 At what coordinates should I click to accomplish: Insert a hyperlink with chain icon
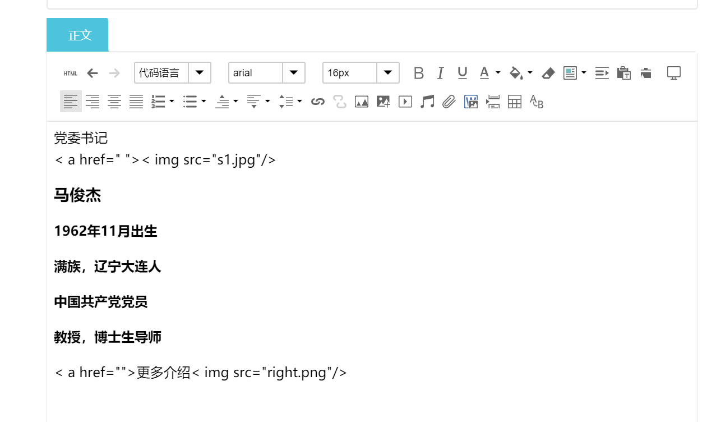(318, 102)
